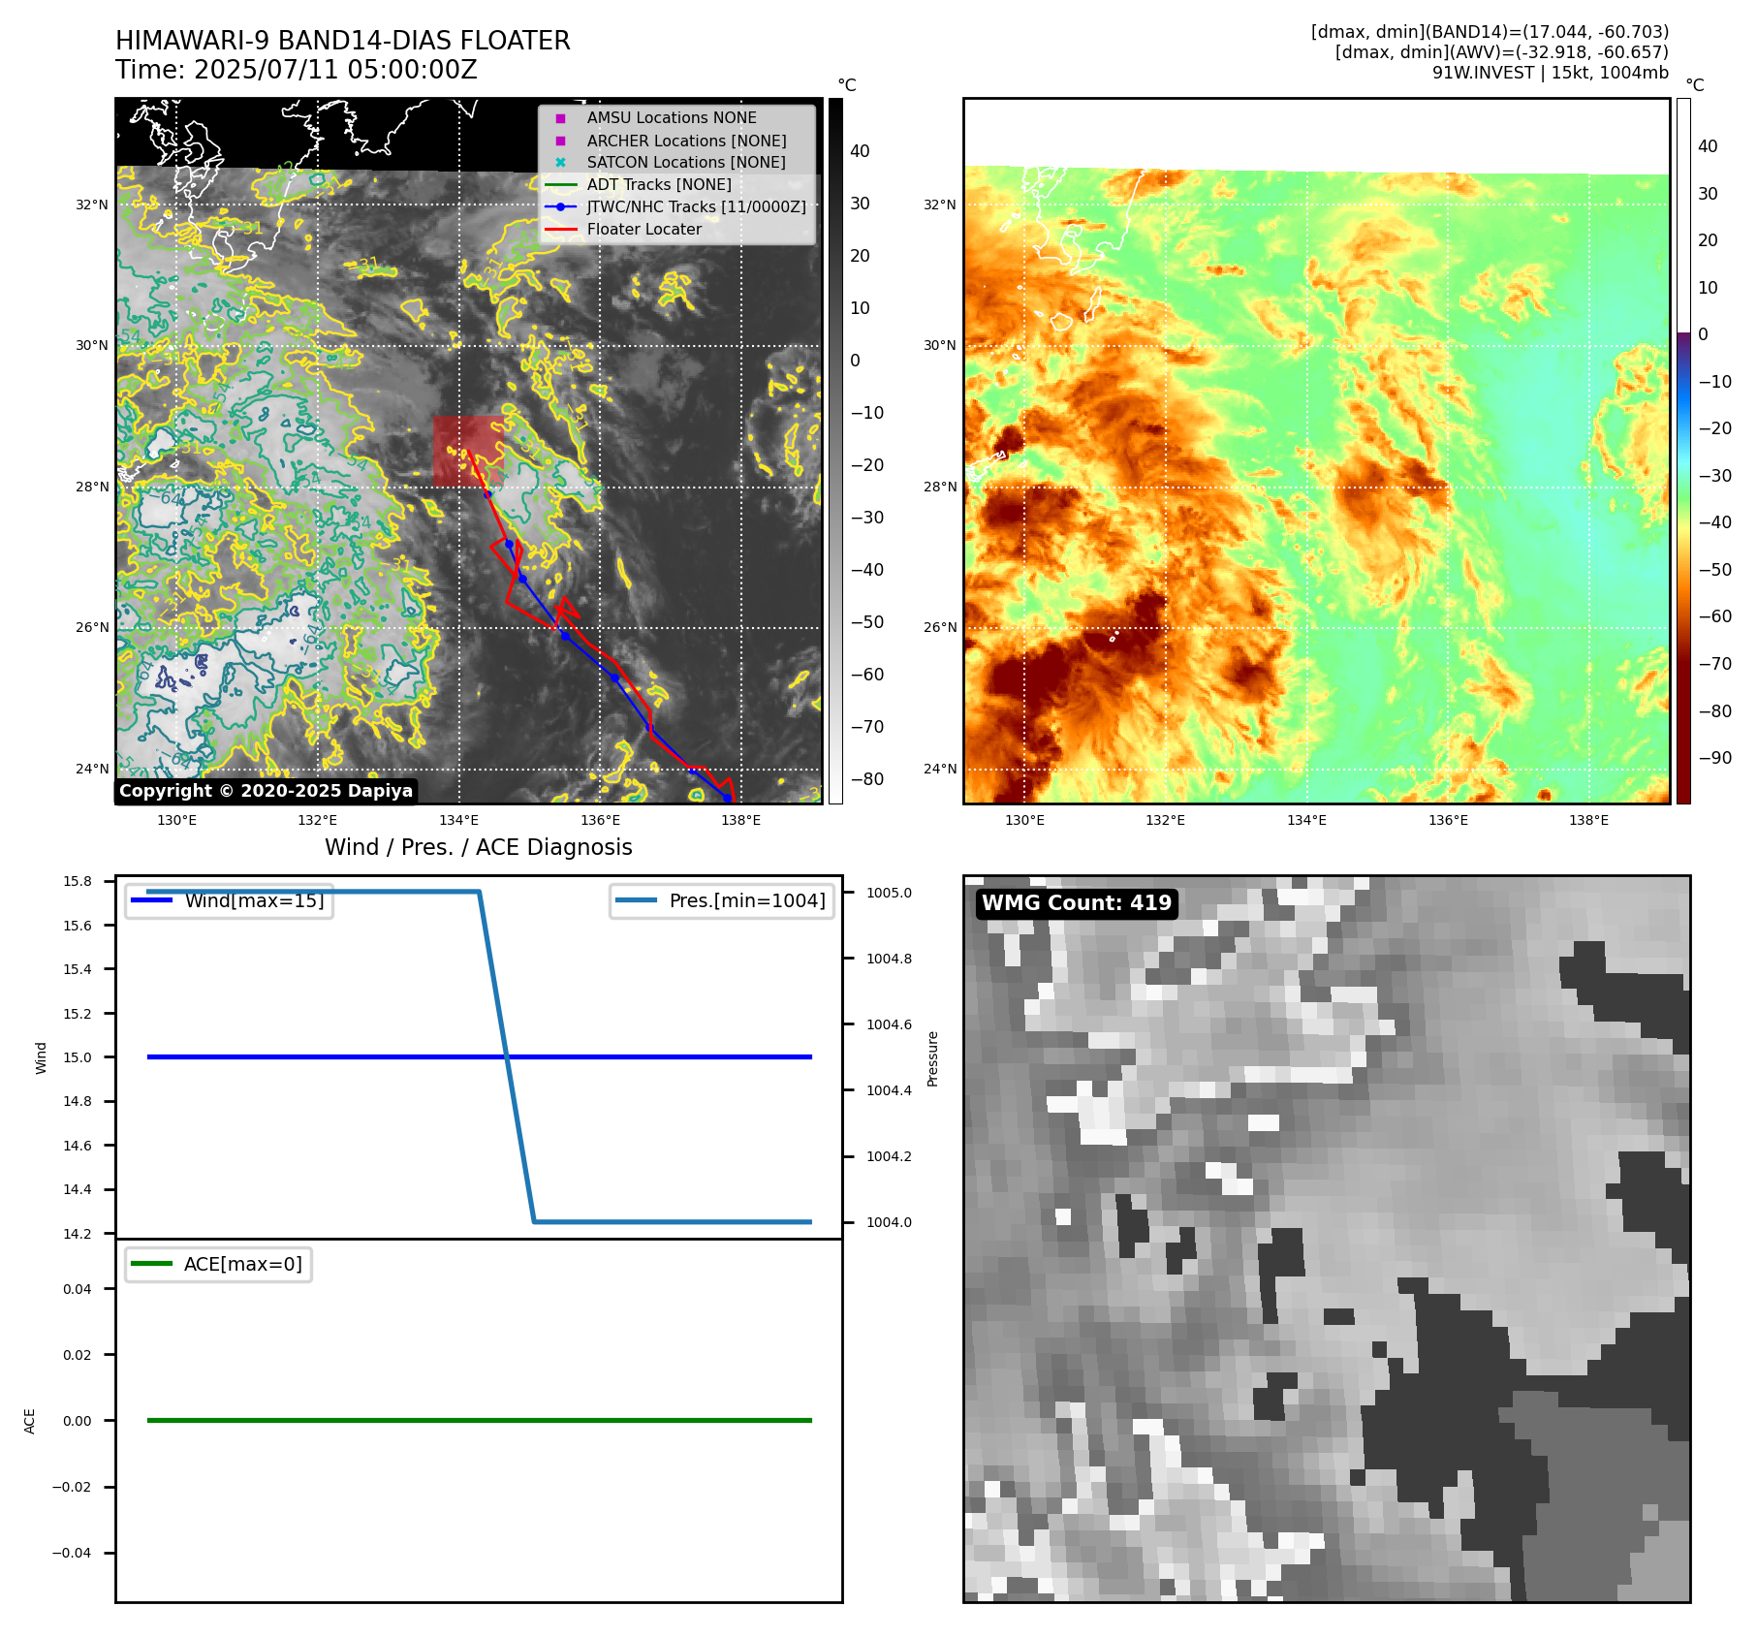Click the vertical Wind axis label
The height and width of the screenshot is (1638, 1757).
tap(42, 1057)
